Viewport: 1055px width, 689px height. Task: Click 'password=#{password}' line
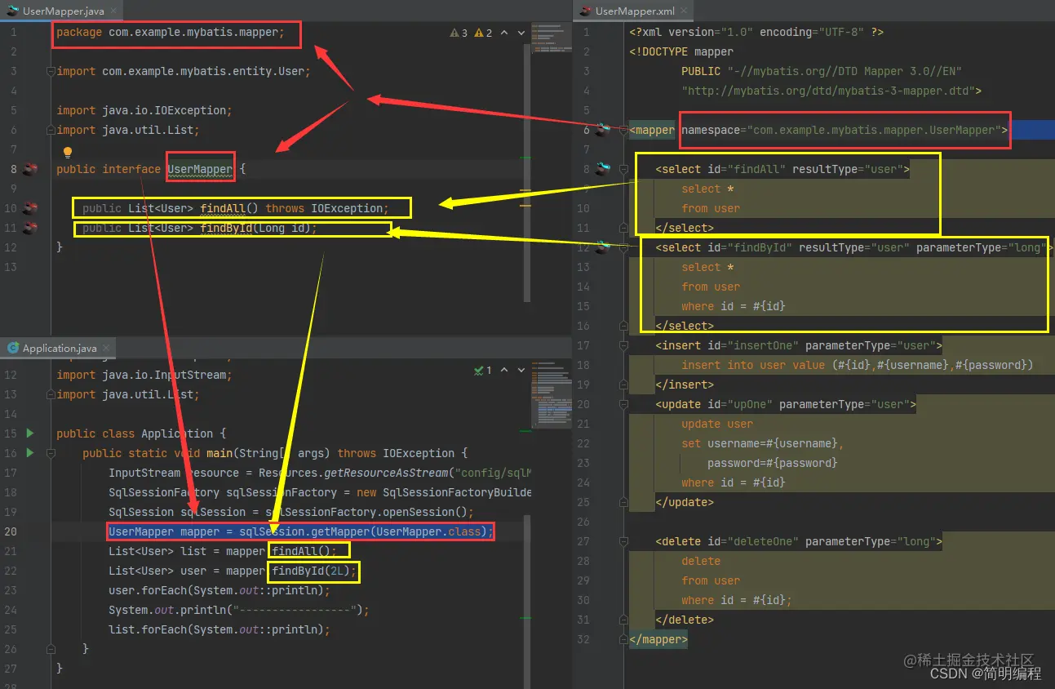pos(773,463)
